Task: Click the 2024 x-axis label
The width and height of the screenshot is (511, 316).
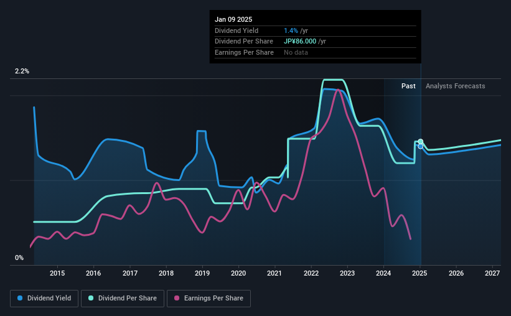Action: point(383,273)
